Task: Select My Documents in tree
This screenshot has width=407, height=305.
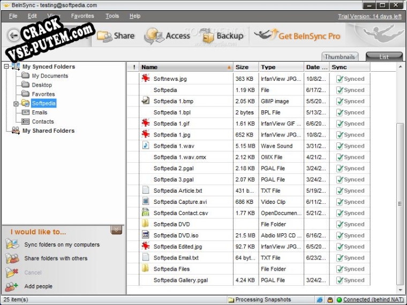Action: tap(50, 76)
